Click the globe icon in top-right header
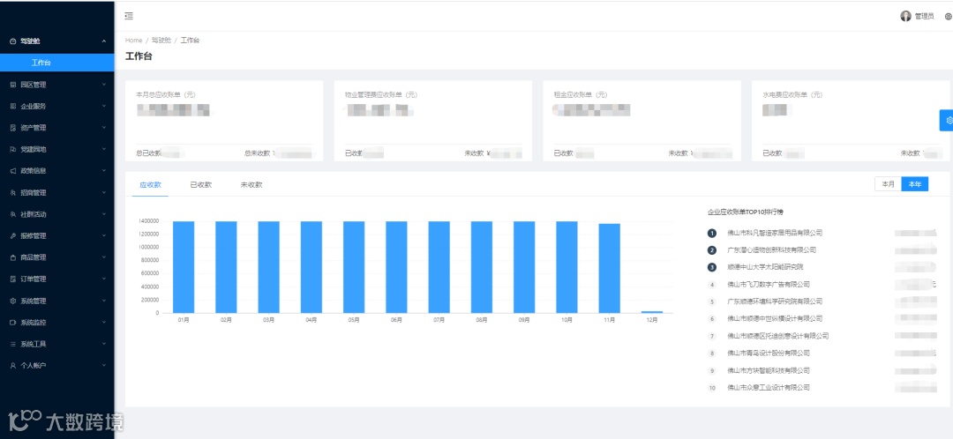Screen dimensions: 953x439 pos(949,17)
